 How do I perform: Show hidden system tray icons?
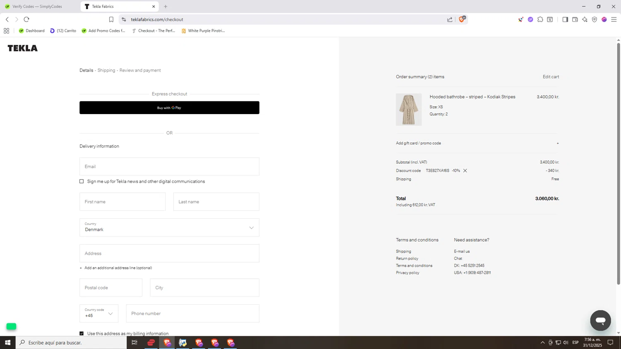point(542,342)
